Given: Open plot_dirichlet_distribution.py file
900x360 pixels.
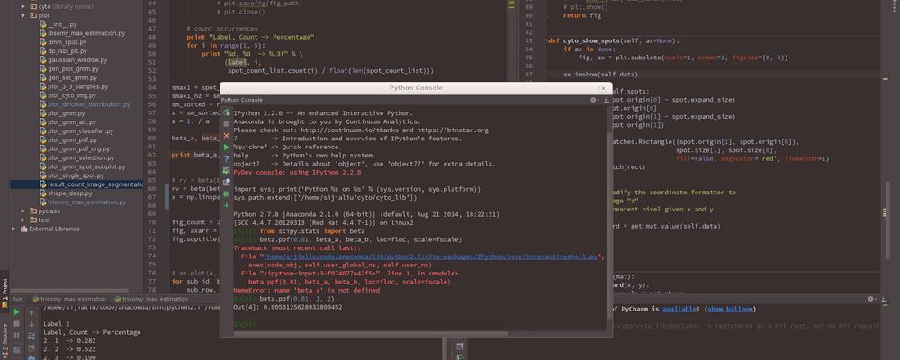Looking at the screenshot, I should (x=89, y=104).
